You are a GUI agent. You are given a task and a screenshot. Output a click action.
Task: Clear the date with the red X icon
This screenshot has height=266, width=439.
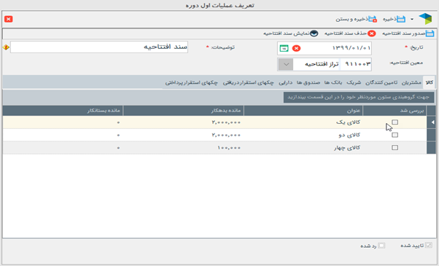pos(296,48)
